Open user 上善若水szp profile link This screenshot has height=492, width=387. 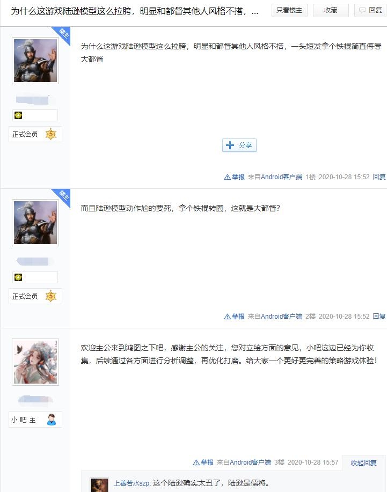tap(132, 483)
